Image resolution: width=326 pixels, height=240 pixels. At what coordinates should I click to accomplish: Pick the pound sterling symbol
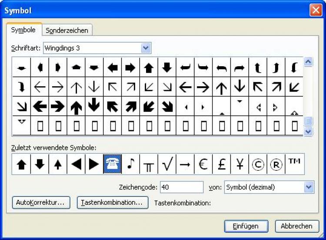221,164
